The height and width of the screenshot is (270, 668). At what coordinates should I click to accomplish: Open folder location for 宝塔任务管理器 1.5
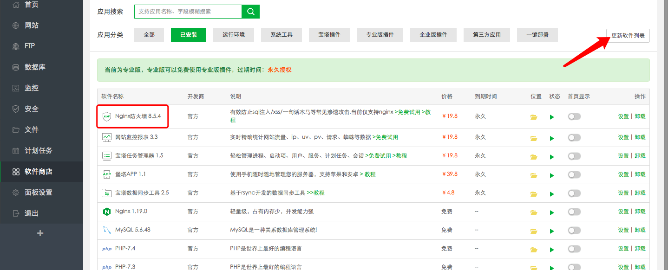[x=533, y=156]
